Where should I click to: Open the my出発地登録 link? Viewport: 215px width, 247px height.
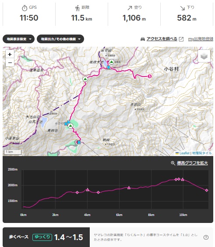click(x=201, y=39)
